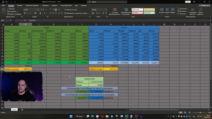Click the cell borders icon

pyautogui.click(x=35, y=13)
